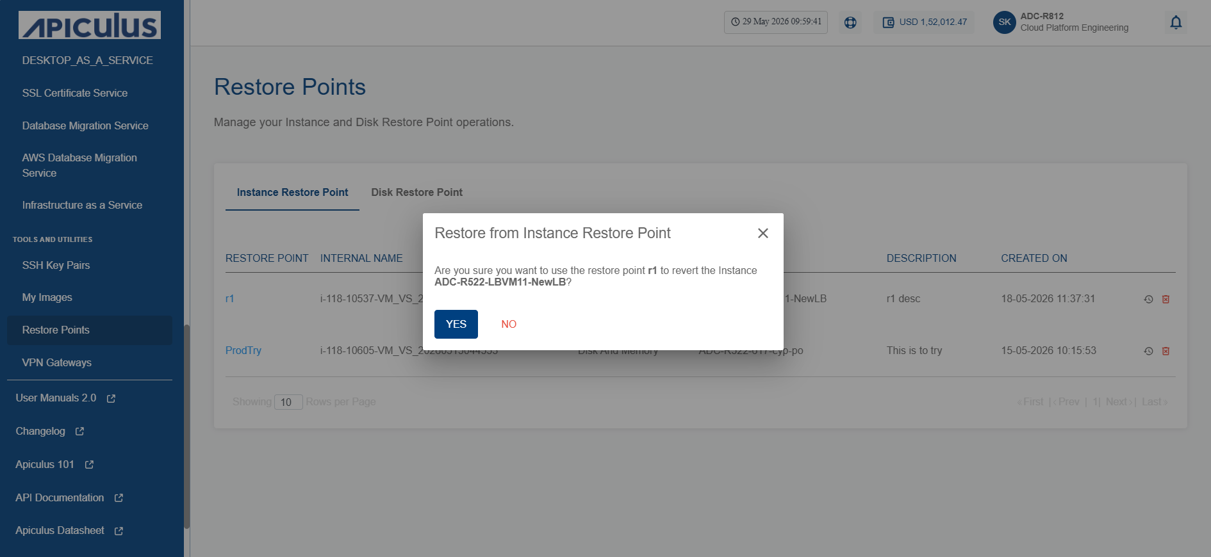This screenshot has height=557, width=1211.
Task: Open the Apiculus Datasheet link
Action: coord(69,531)
